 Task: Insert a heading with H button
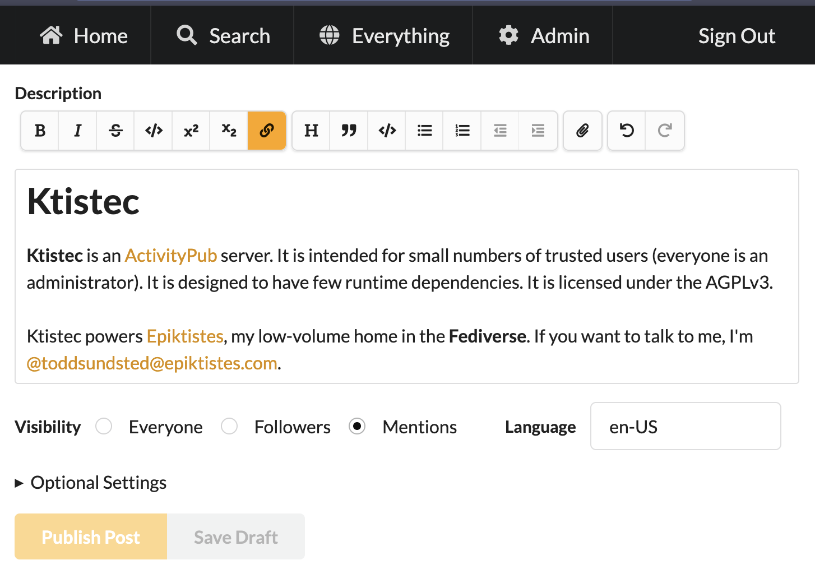pos(311,131)
